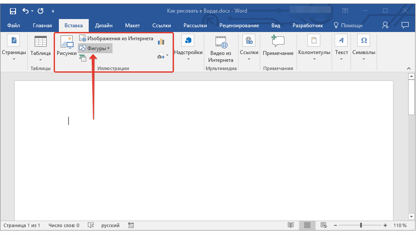The width and height of the screenshot is (419, 234).
Task: Click Изображения из Интернета button
Action: point(116,38)
